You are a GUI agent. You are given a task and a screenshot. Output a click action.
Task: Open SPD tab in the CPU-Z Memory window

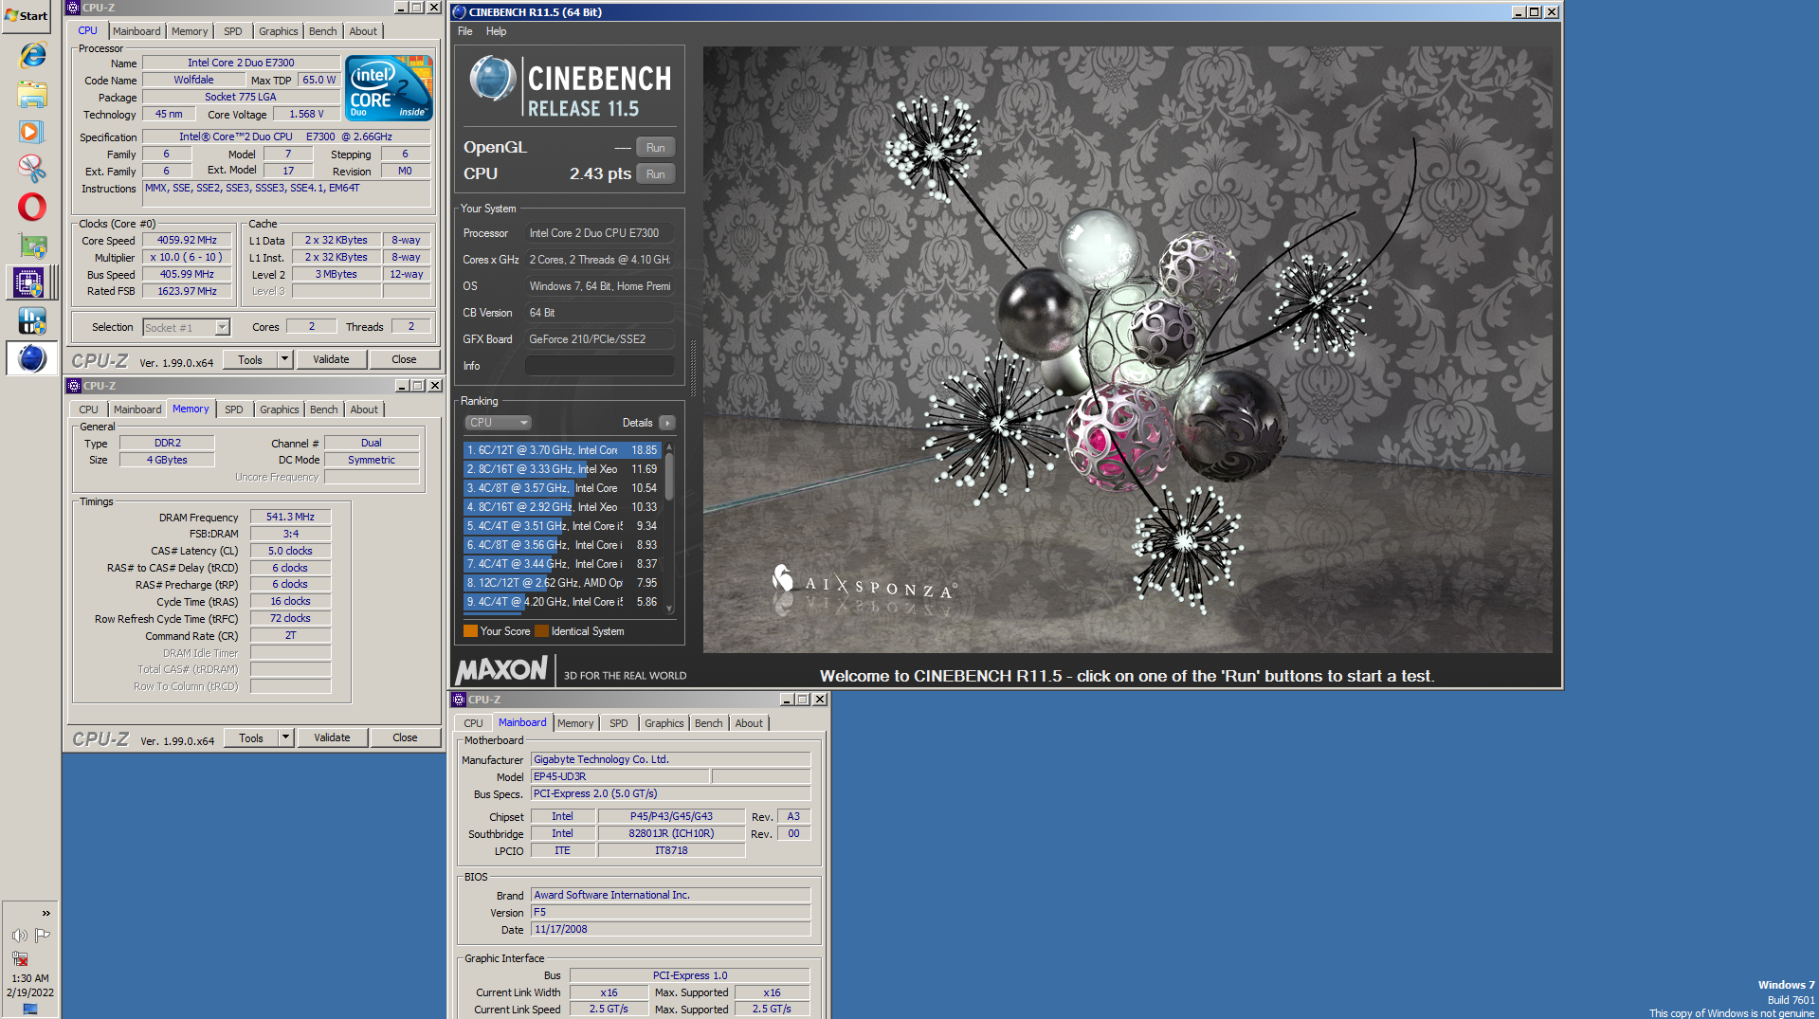(234, 409)
